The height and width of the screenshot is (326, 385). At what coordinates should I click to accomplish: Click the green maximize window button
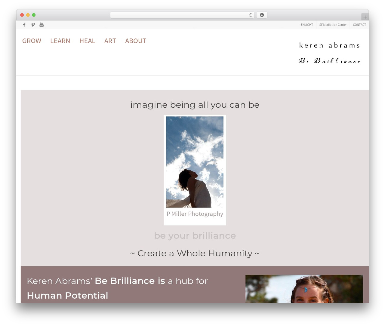click(34, 15)
